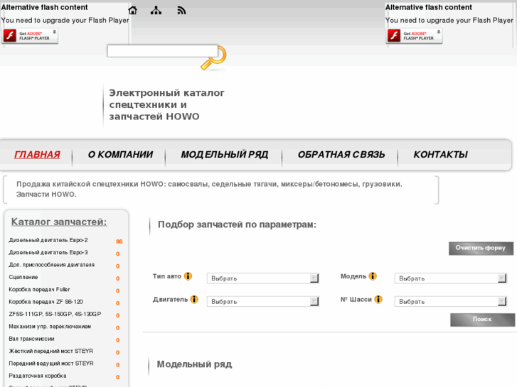This screenshot has width=517, height=387.
Task: Focus the site search text field
Action: [163, 51]
